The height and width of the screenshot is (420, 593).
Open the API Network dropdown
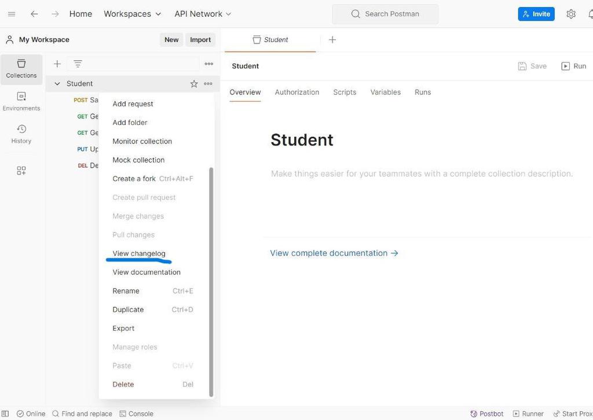click(203, 14)
